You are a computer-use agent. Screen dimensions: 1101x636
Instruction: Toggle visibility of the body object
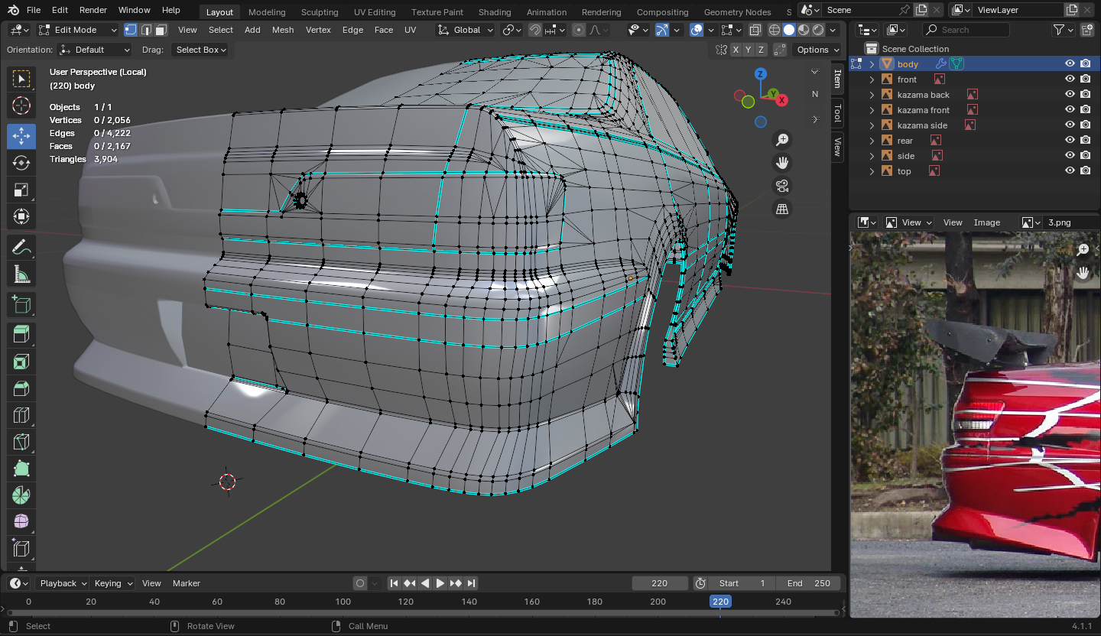[1070, 64]
